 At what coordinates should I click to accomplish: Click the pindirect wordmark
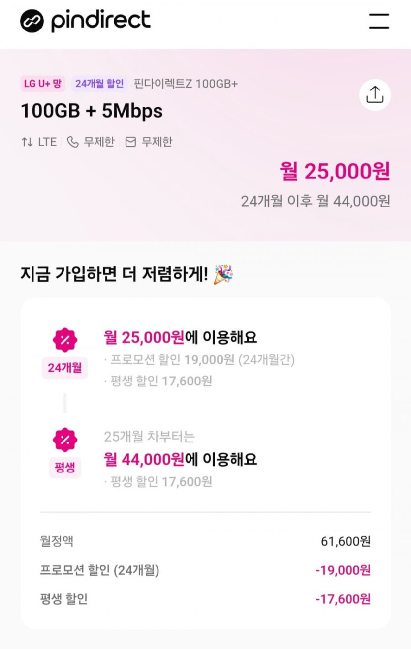point(100,21)
